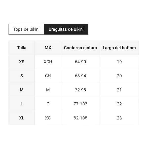The height and width of the screenshot is (152, 152).
Task: Select the XS size row label
Action: coord(22,62)
